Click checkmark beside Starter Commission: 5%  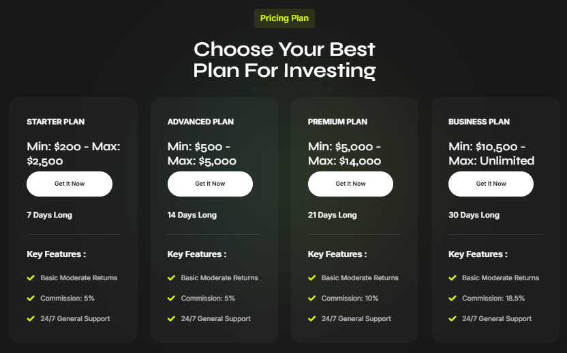(x=31, y=298)
